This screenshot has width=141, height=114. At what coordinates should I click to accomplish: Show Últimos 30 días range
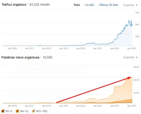click(108, 5)
